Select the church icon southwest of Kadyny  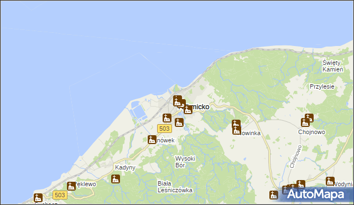pos(116,179)
